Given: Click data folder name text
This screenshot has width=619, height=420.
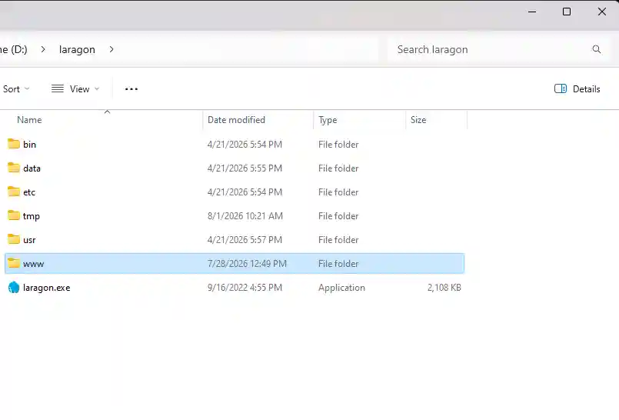Looking at the screenshot, I should click(x=32, y=168).
